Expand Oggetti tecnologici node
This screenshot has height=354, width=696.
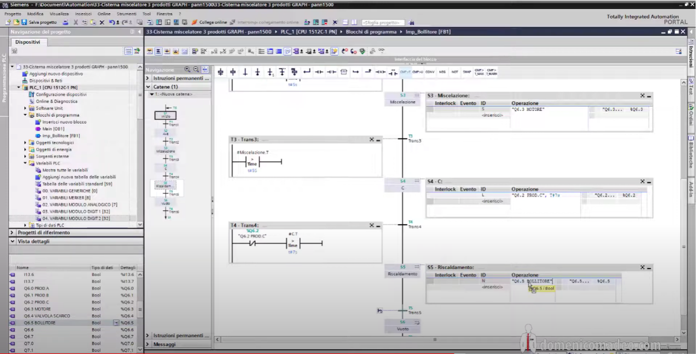click(x=25, y=143)
